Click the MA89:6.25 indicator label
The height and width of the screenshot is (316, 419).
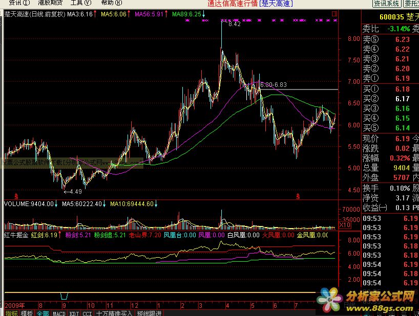(x=186, y=14)
